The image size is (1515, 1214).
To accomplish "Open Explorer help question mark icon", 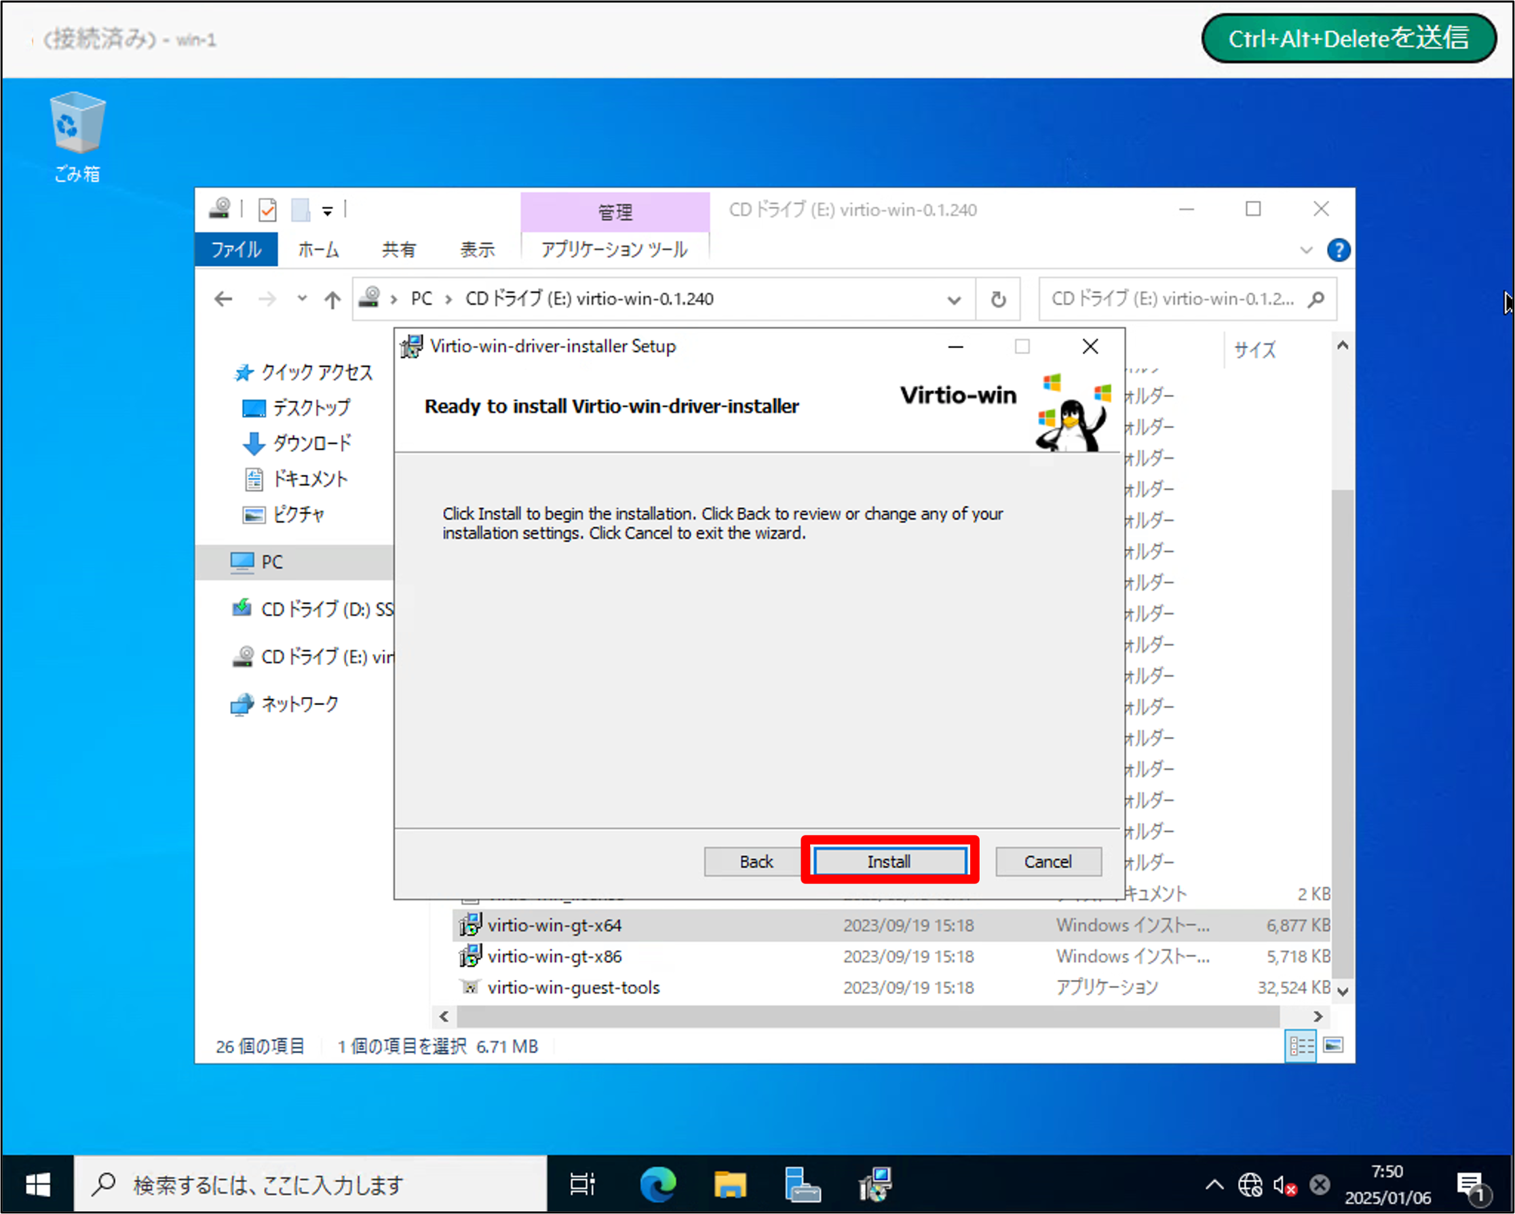I will pyautogui.click(x=1338, y=250).
